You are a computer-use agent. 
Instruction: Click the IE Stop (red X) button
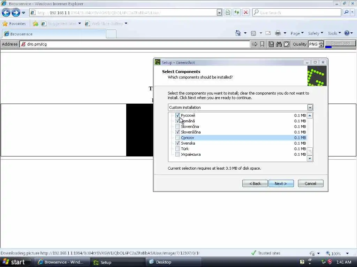tap(246, 13)
